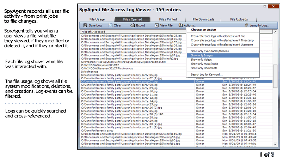Open the File Uploads tab
This screenshot has width=282, height=157.
(239, 19)
